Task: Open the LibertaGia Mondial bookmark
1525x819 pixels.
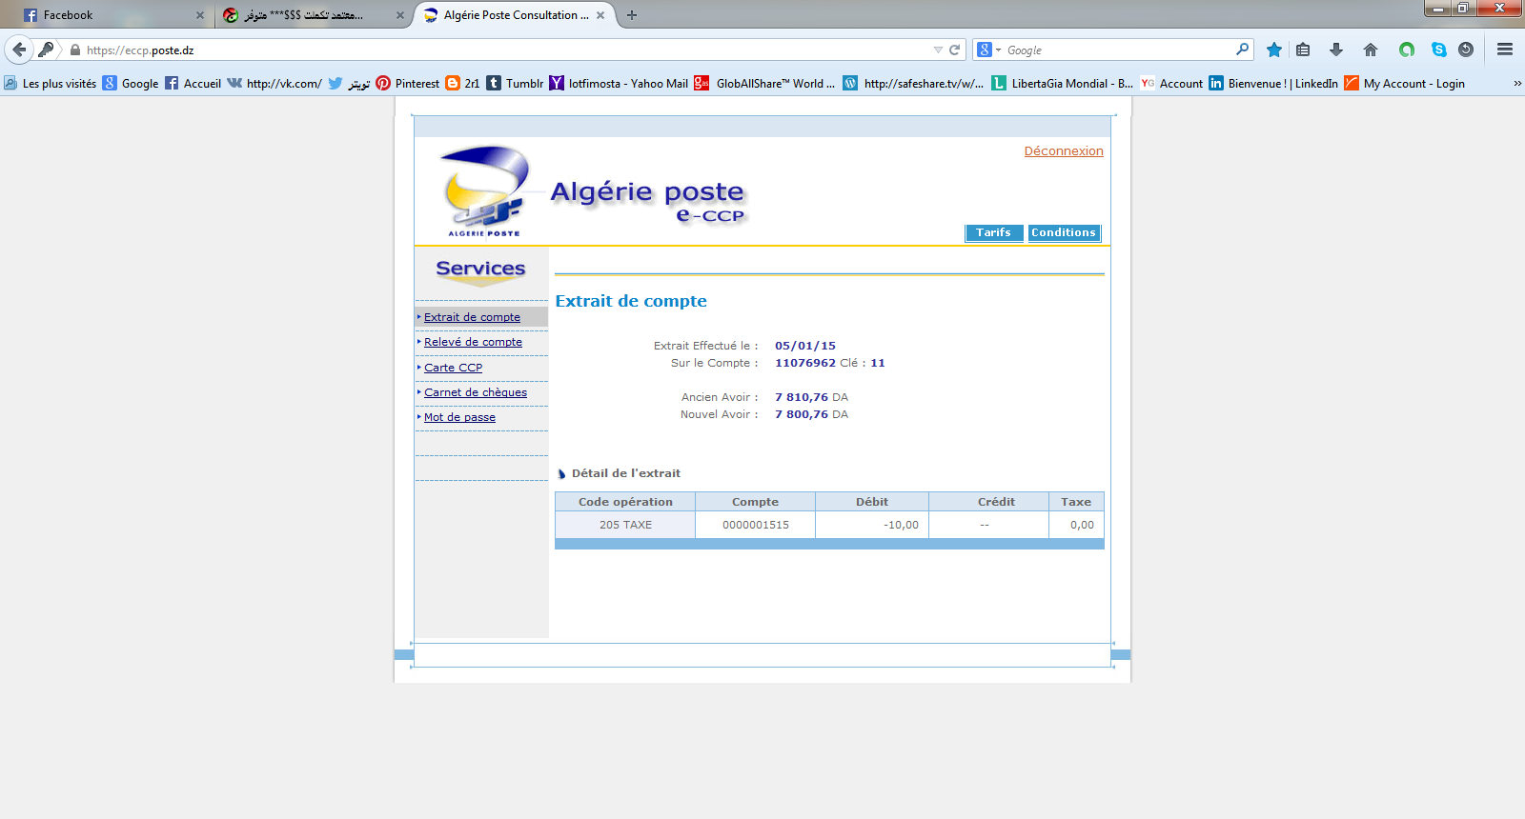Action: click(x=1063, y=84)
